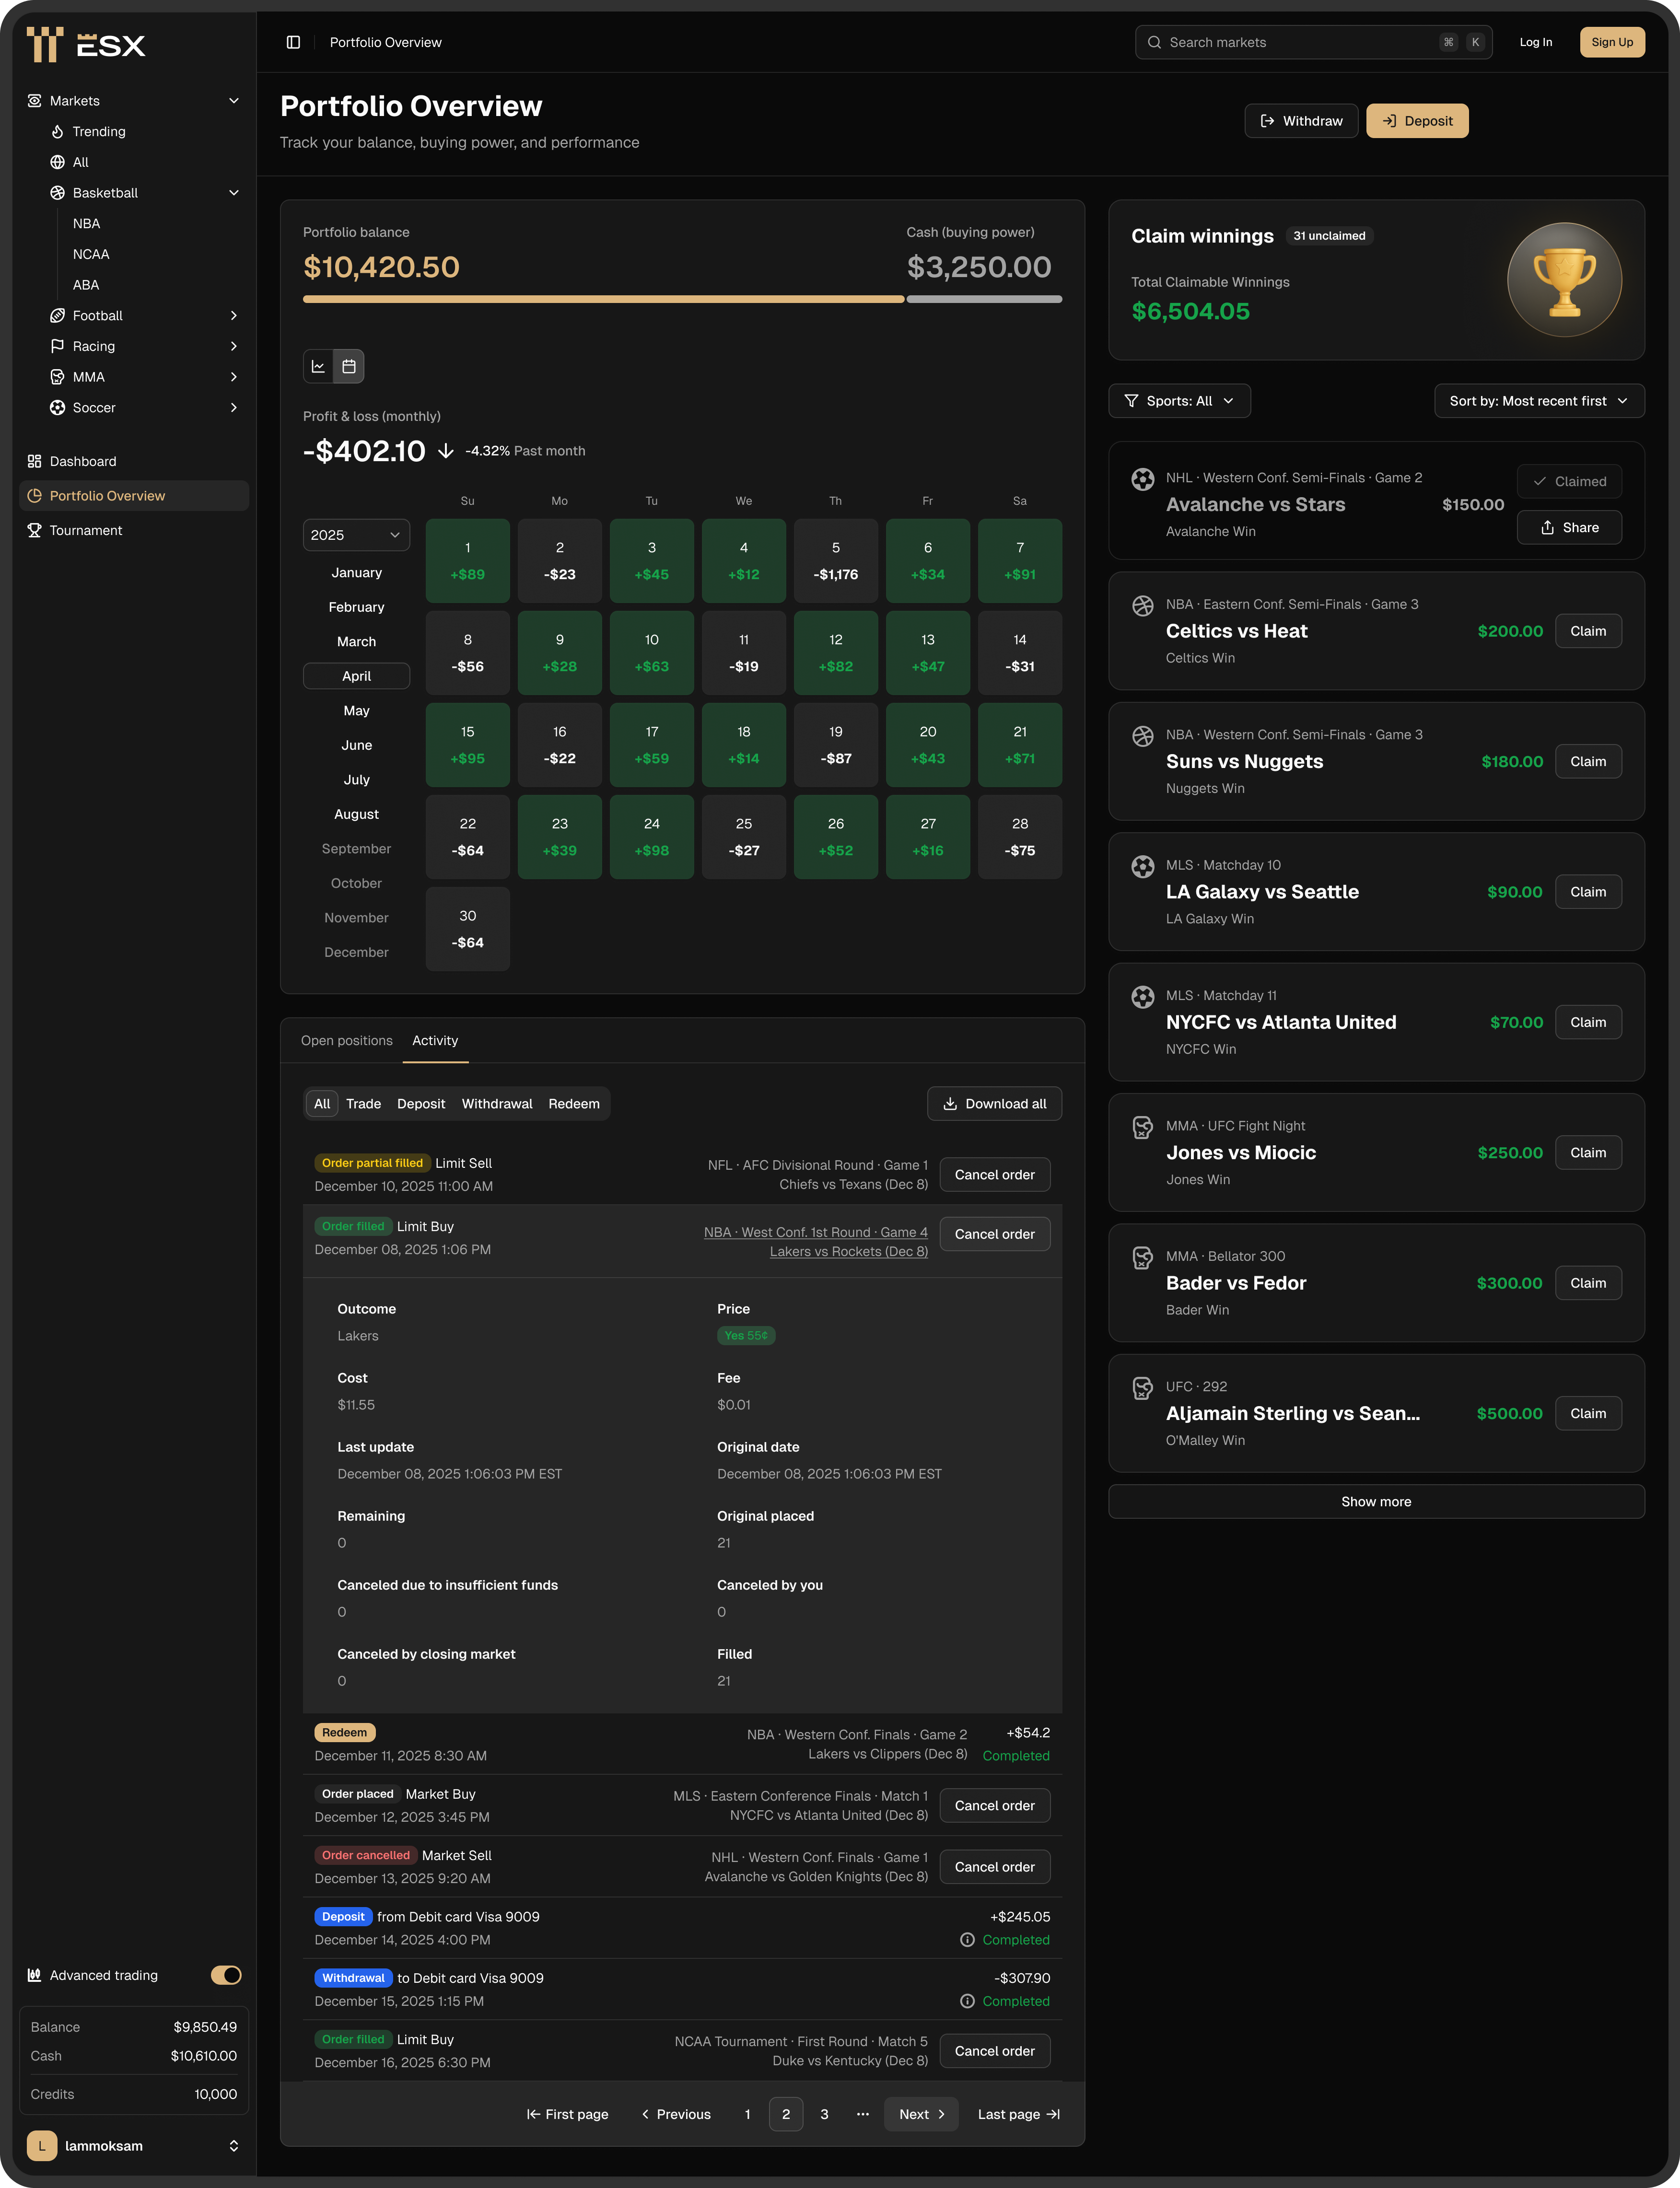Select the All markets globe icon
The width and height of the screenshot is (1680, 2188).
tap(57, 162)
